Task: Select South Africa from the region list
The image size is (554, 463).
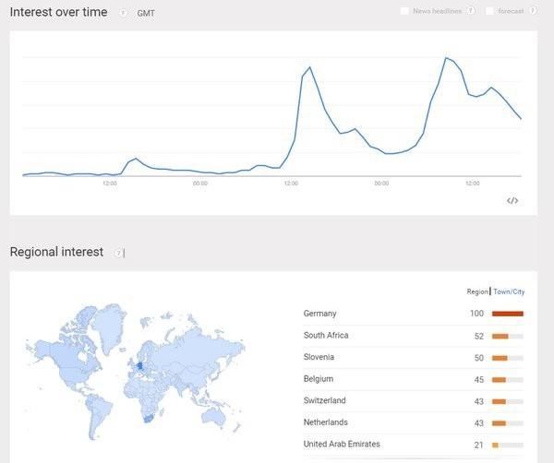Action: point(326,336)
